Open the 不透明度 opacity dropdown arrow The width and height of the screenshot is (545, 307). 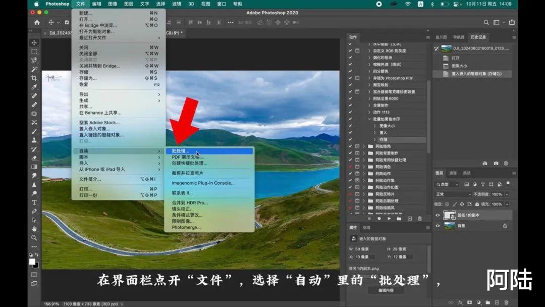click(x=507, y=194)
